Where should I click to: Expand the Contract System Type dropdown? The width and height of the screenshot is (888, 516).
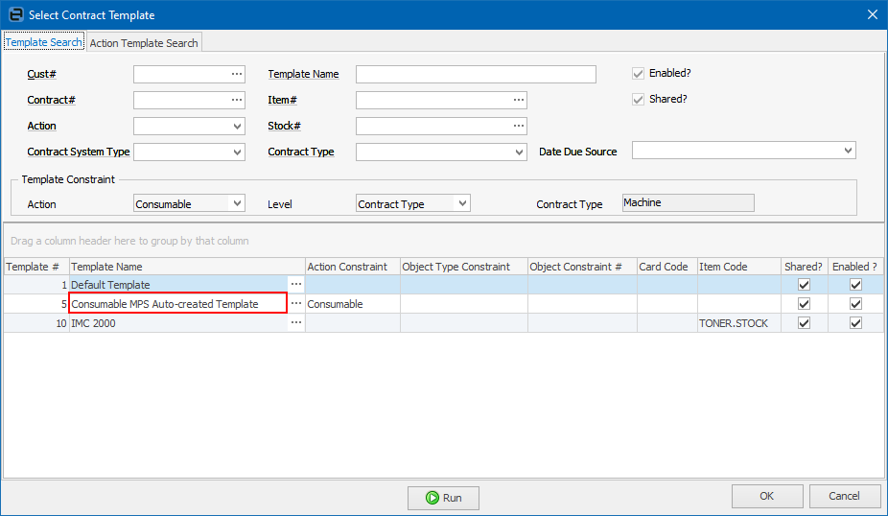[x=238, y=152]
